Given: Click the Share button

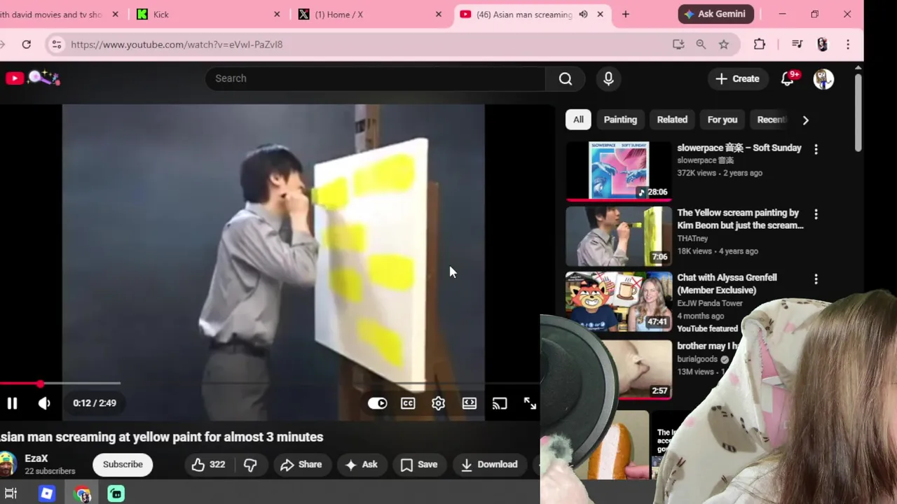Looking at the screenshot, I should pyautogui.click(x=301, y=465).
